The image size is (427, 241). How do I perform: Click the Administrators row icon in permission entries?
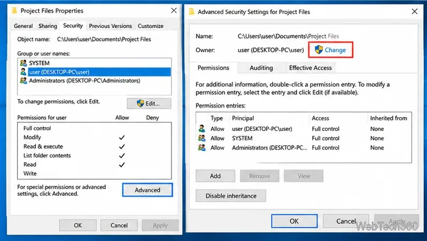202,148
